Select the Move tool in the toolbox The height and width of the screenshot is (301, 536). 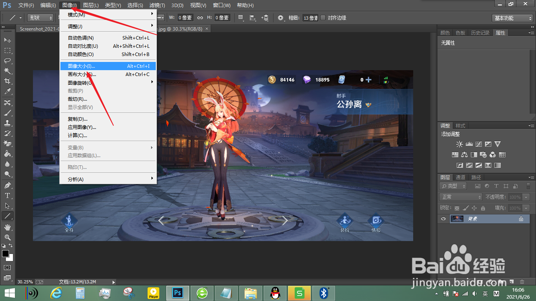pos(7,40)
